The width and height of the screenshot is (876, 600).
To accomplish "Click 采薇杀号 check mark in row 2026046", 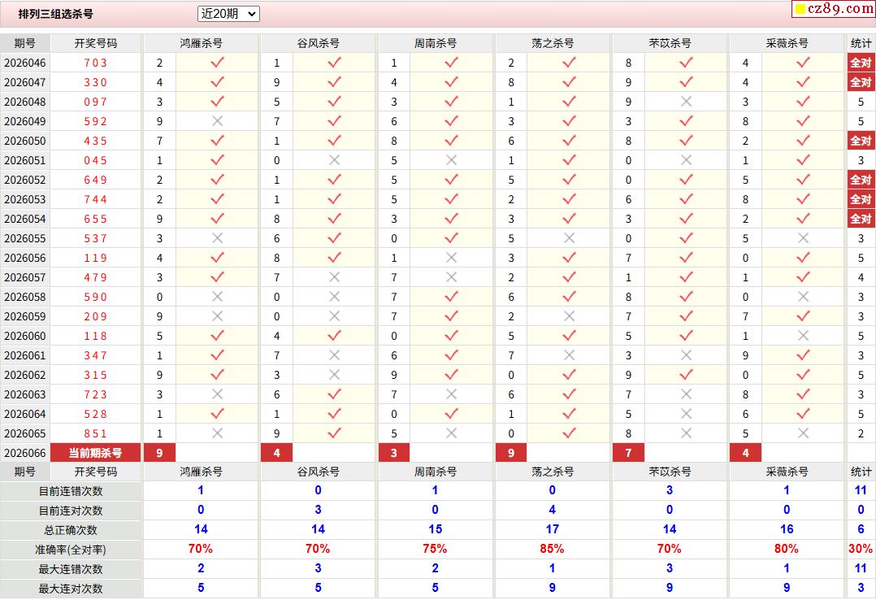I will tap(803, 63).
